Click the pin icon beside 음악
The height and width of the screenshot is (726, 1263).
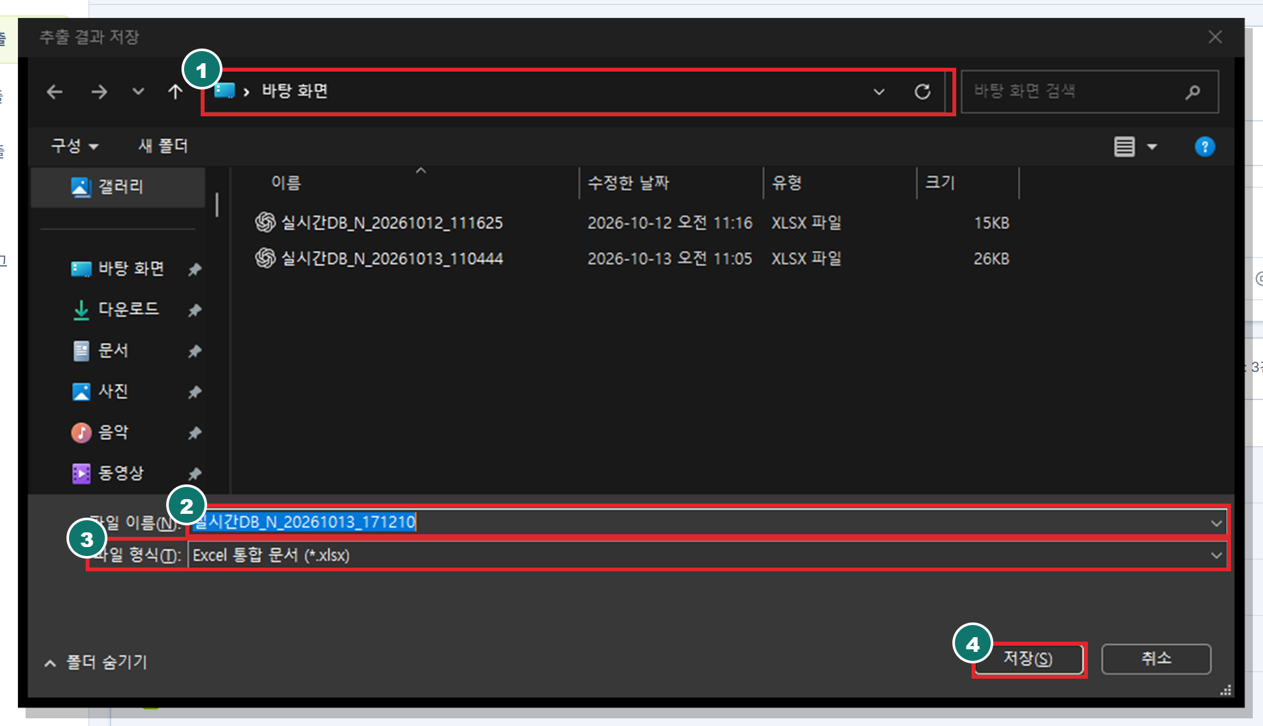(195, 433)
